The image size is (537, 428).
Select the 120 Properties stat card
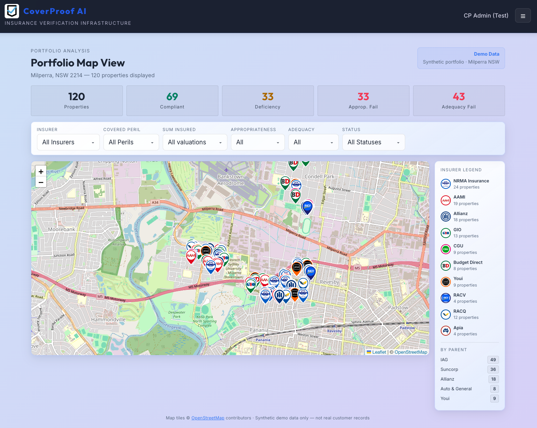(77, 101)
